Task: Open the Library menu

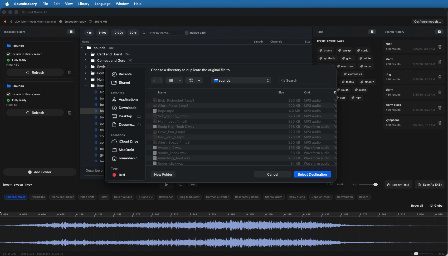Action: (x=84, y=4)
